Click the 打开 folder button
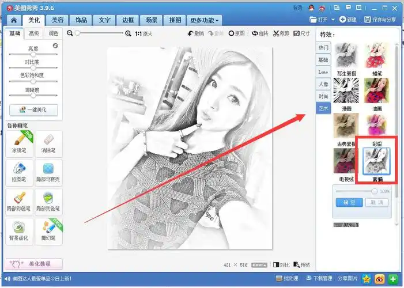Screen dimensions: 404x288 point(319,20)
